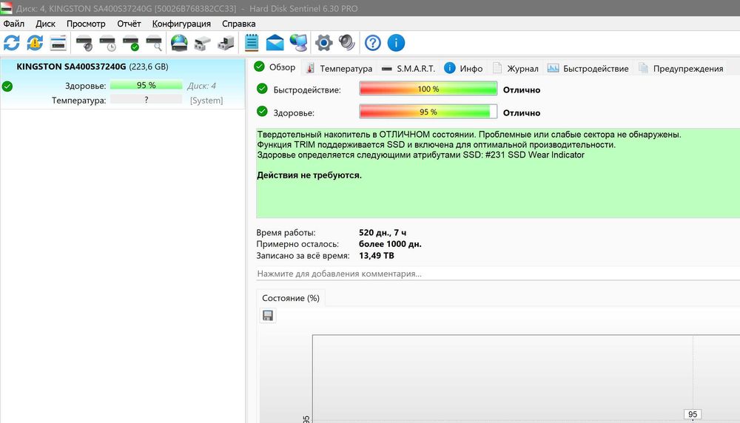Click the green status icon in the disk list
Image resolution: width=740 pixels, height=423 pixels.
tap(7, 87)
